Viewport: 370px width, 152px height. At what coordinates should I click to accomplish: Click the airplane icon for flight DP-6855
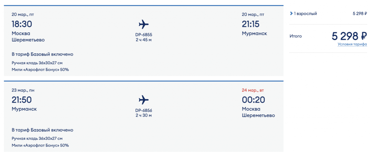pyautogui.click(x=143, y=24)
